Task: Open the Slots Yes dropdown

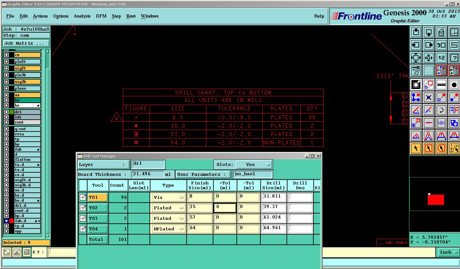Action: click(254, 165)
